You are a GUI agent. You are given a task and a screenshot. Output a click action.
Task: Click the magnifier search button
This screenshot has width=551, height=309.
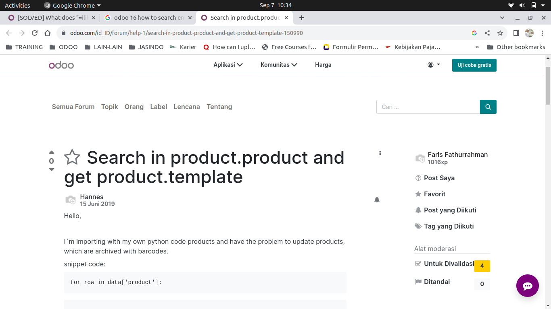tap(488, 107)
